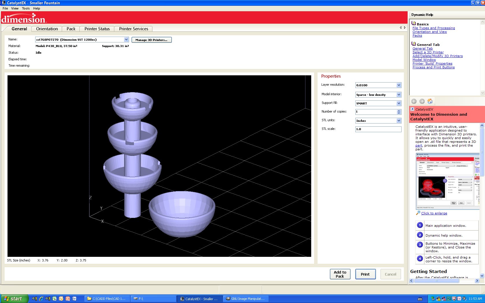Click the network warning tray icon
Image resolution: width=485 pixels, height=303 pixels.
(x=438, y=299)
